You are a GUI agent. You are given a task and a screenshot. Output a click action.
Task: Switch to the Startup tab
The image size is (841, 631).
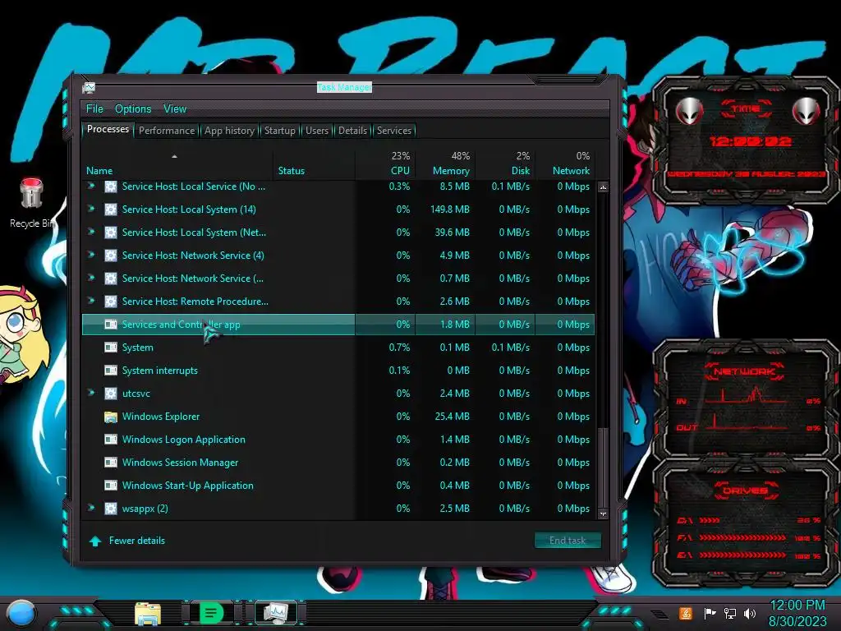click(x=279, y=131)
